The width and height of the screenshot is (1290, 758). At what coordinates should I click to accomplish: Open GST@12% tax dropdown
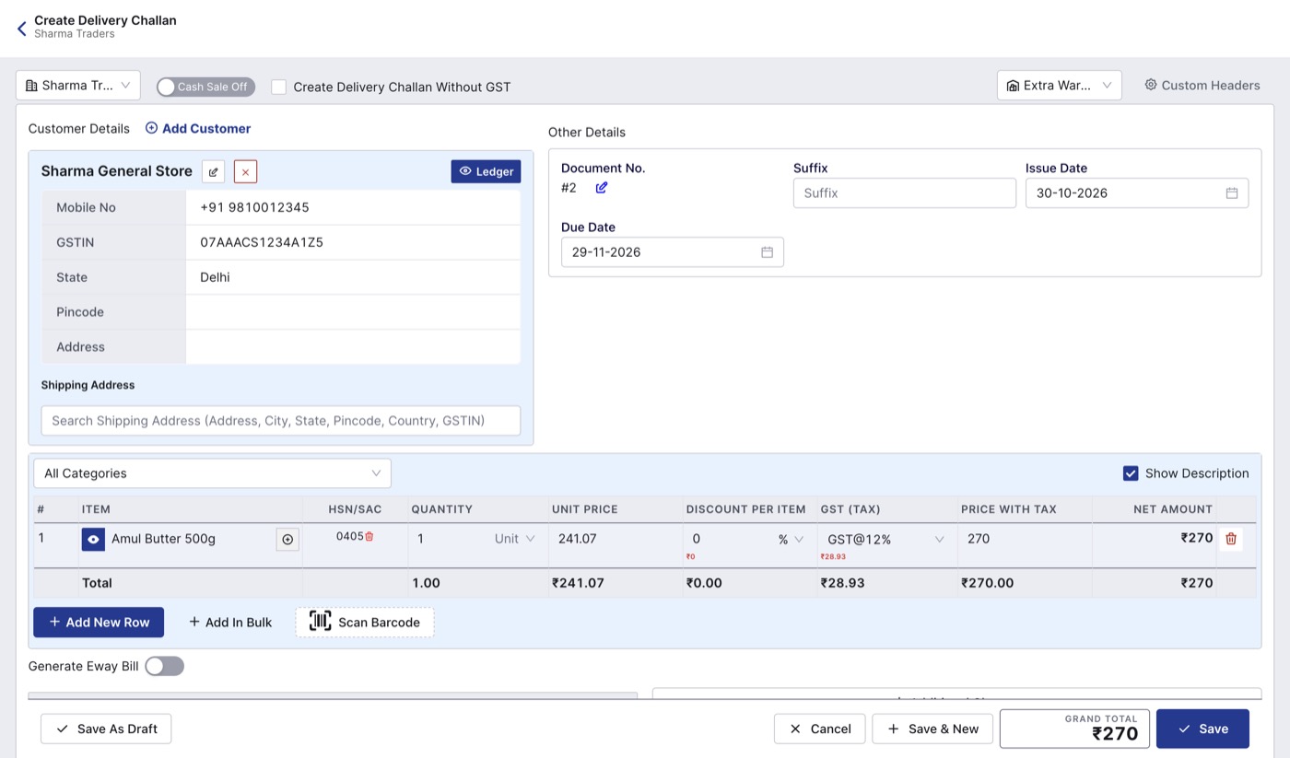point(885,540)
